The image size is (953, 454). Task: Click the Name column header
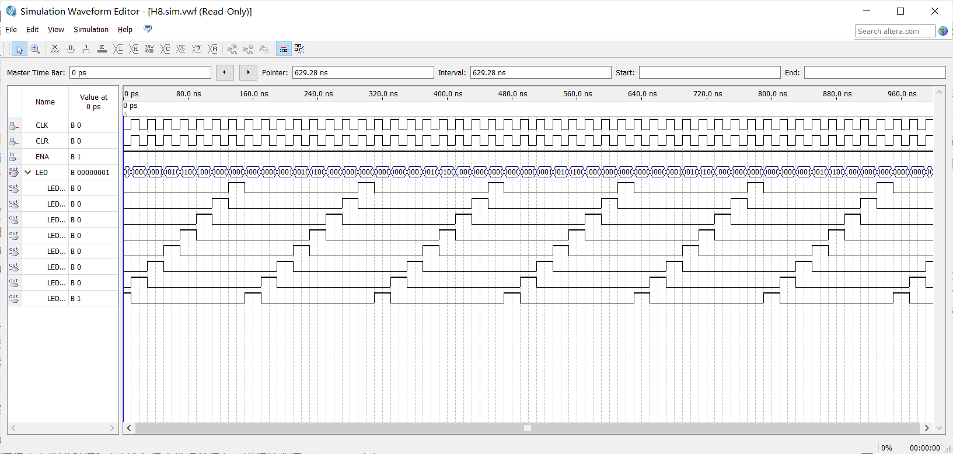coord(45,102)
